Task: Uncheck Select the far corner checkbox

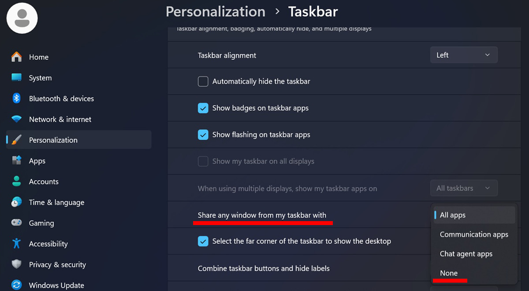Action: point(203,241)
